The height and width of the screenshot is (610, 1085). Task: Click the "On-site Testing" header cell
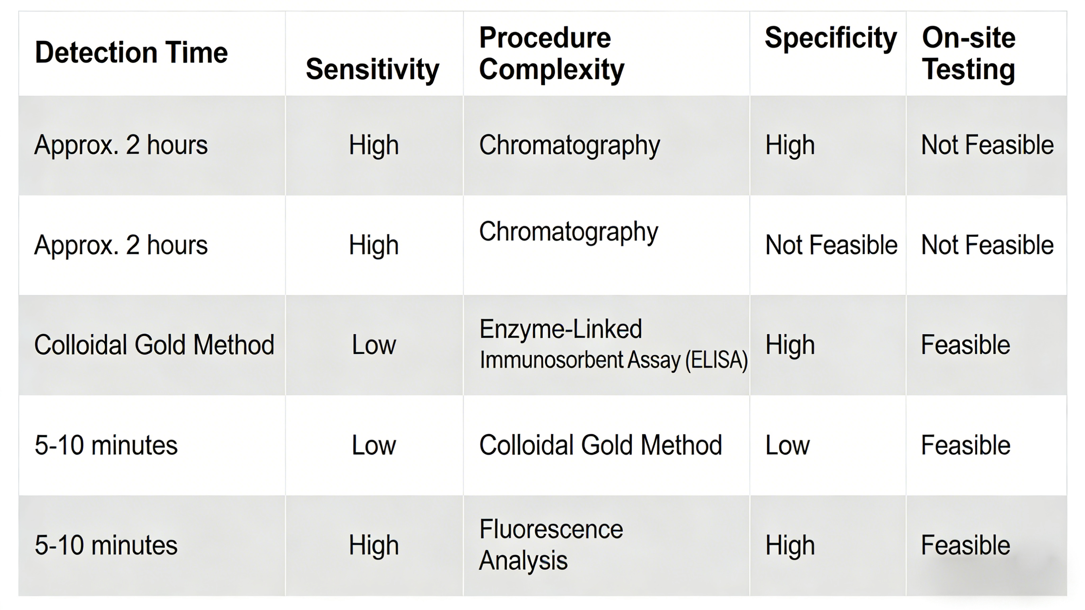(x=968, y=54)
